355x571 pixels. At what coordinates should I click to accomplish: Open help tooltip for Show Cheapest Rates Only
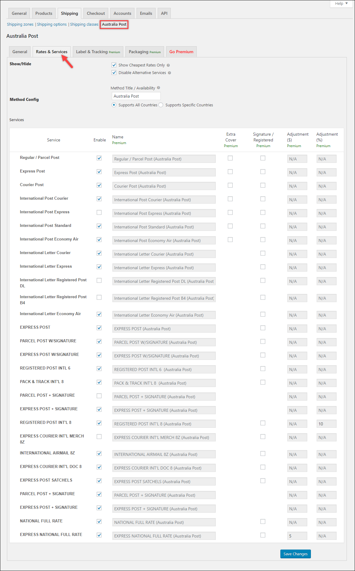[168, 65]
